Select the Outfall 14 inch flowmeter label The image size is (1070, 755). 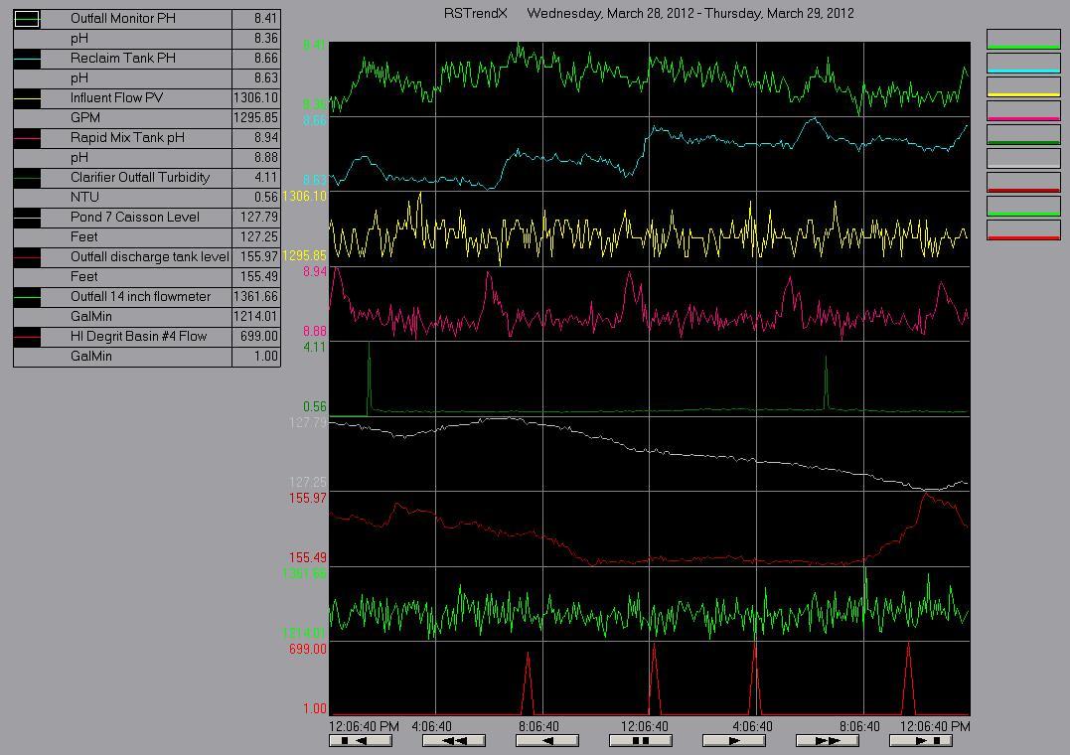pyautogui.click(x=140, y=296)
